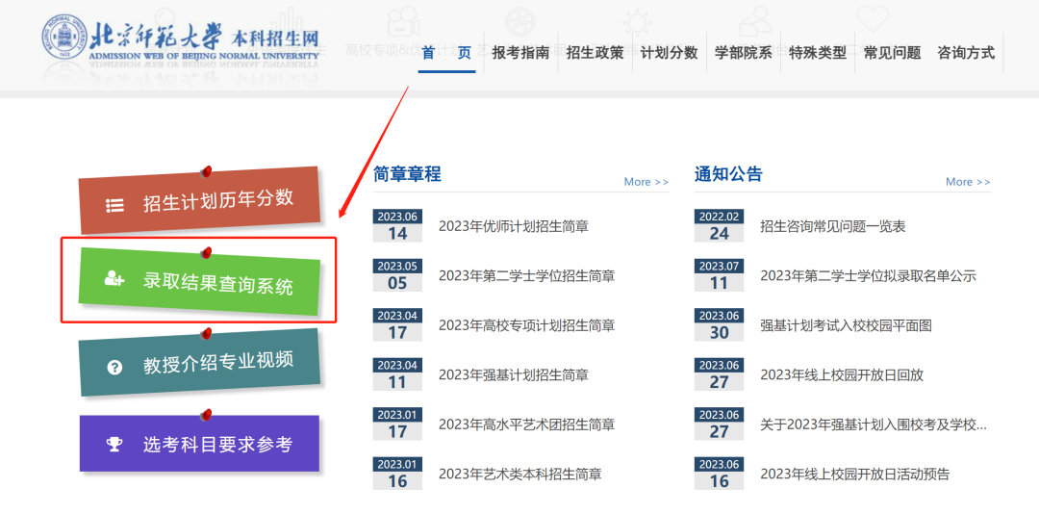Click More link next to 通知公告

pyautogui.click(x=968, y=182)
